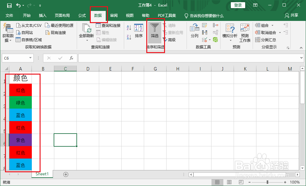Click the Insert Function fx icon
This screenshot has height=186, width=306.
coord(71,58)
